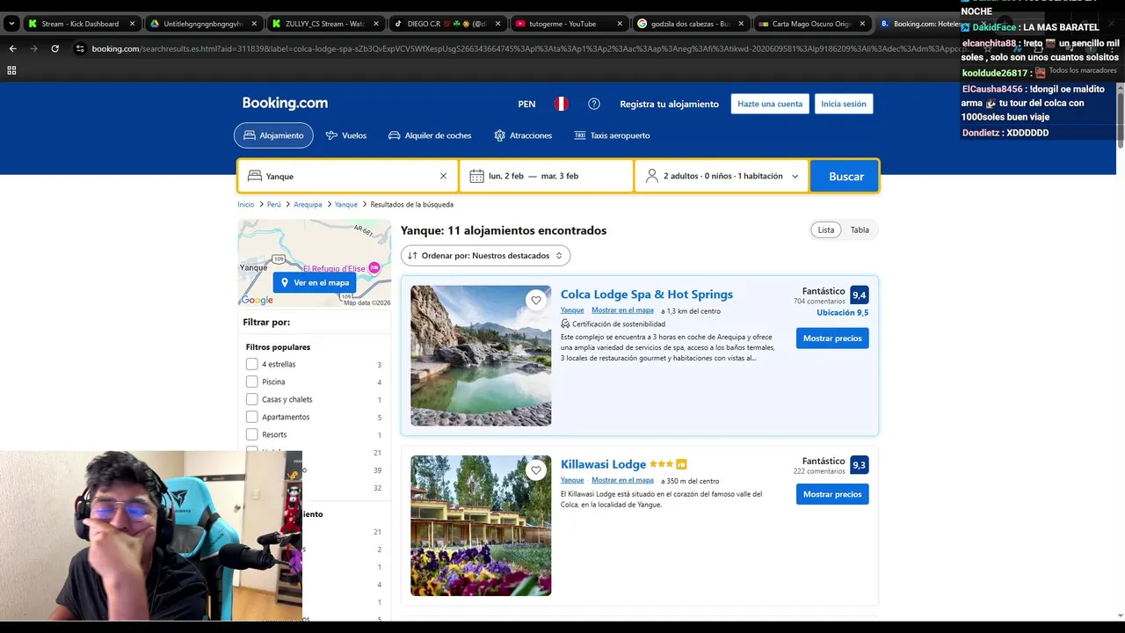Click Certificación de sostenibilidad leaf icon
This screenshot has width=1125, height=633.
point(565,324)
